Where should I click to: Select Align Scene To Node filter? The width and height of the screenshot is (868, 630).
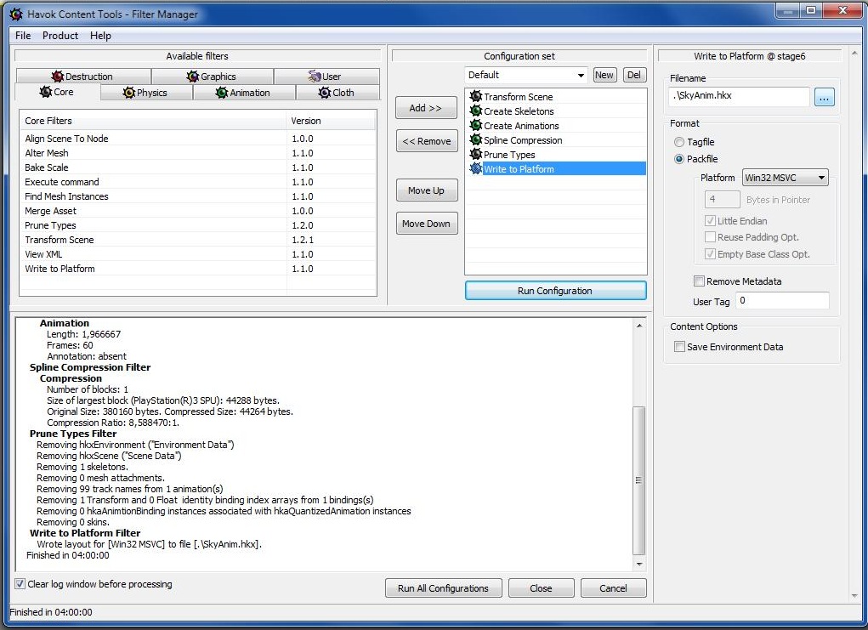click(x=197, y=139)
